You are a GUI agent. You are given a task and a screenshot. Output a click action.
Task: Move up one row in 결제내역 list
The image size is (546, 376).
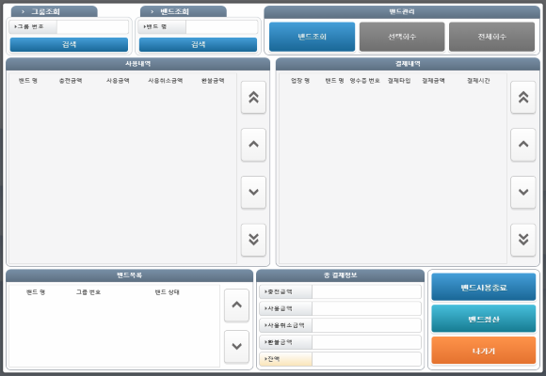[x=523, y=145]
